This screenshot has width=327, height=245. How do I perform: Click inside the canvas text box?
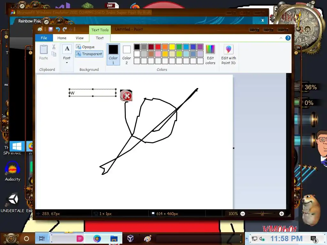tap(93, 93)
